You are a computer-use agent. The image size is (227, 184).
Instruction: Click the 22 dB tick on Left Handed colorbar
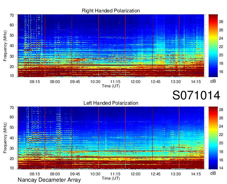221,135
